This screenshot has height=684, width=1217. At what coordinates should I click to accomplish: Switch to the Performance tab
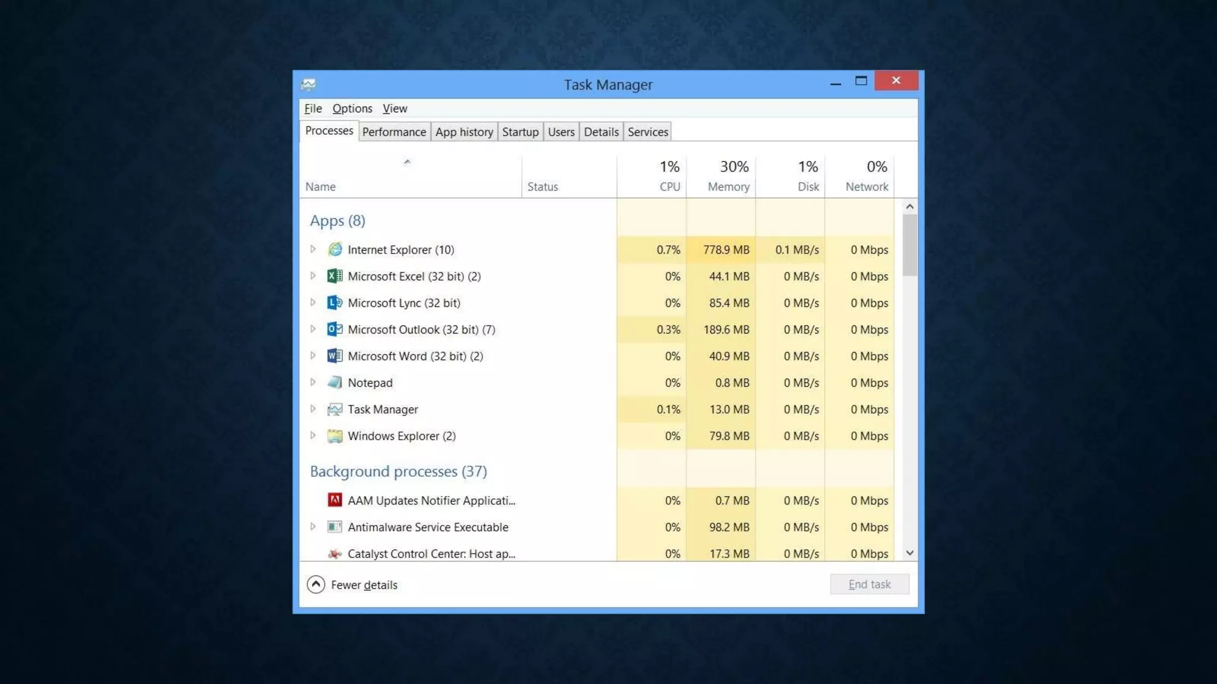[394, 132]
